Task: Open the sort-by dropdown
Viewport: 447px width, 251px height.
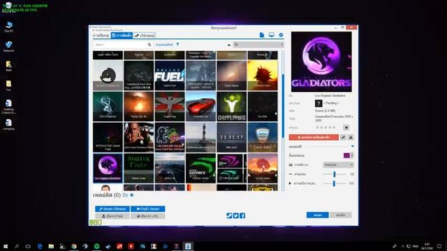Action: tap(258, 45)
